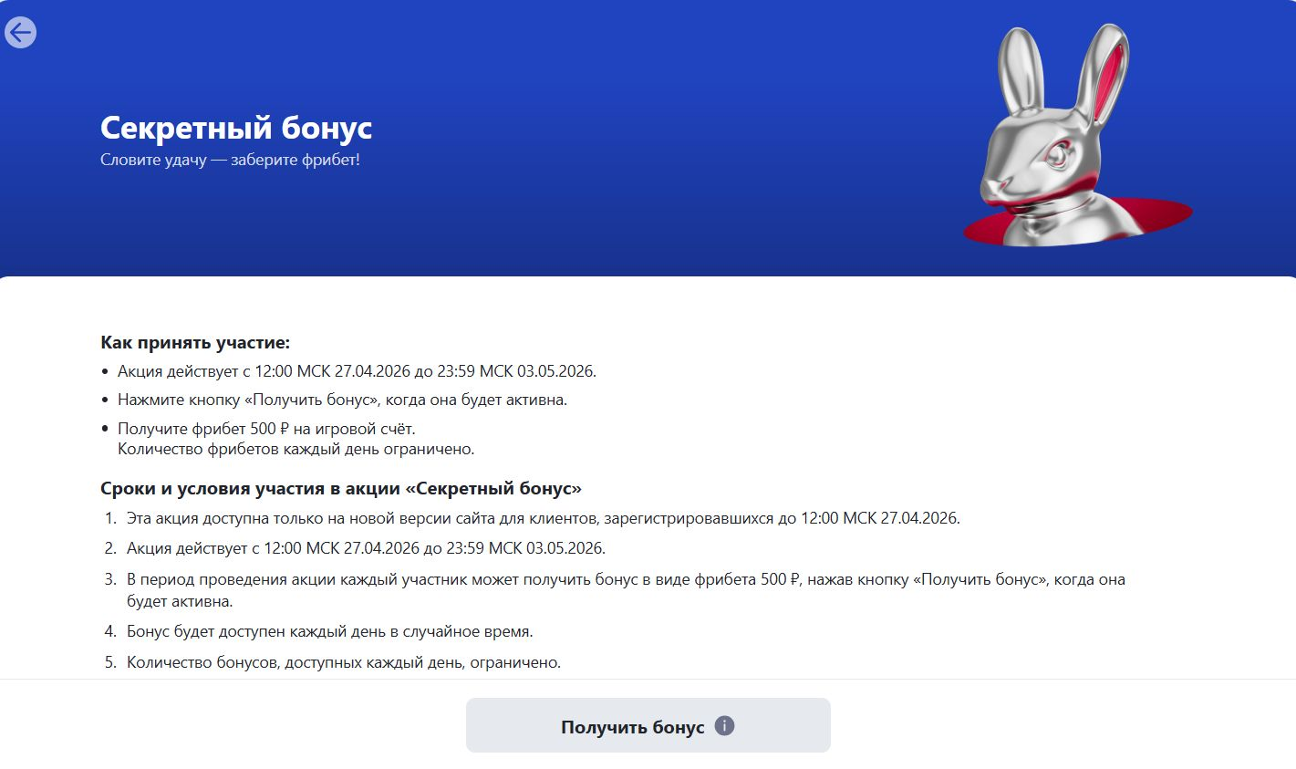Select the heading Как принять участие:
The width and height of the screenshot is (1296, 769).
tap(195, 343)
